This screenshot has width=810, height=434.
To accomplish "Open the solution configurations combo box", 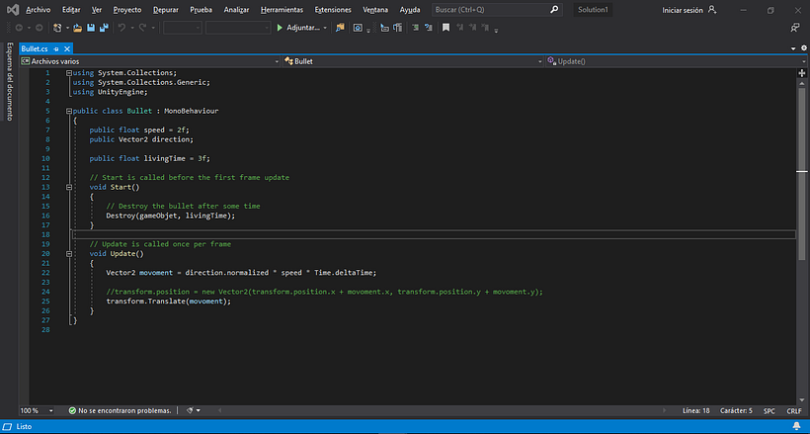I will (x=183, y=28).
